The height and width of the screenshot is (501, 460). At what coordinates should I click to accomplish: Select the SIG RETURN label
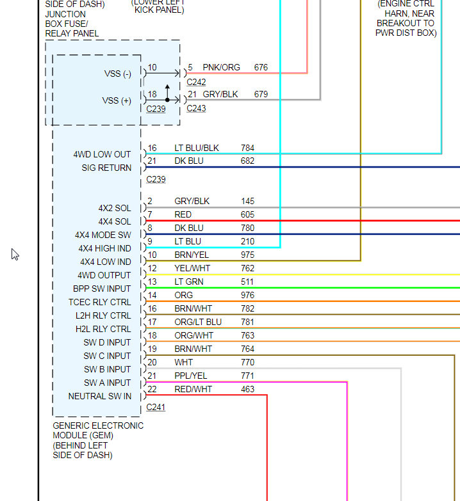(106, 168)
